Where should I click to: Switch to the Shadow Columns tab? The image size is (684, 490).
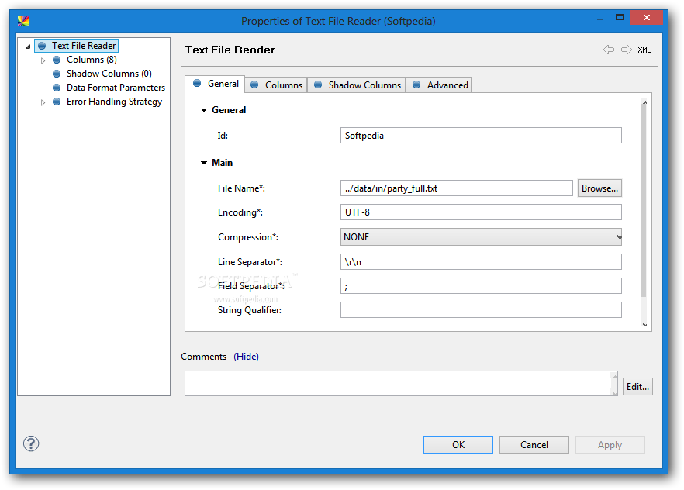357,85
